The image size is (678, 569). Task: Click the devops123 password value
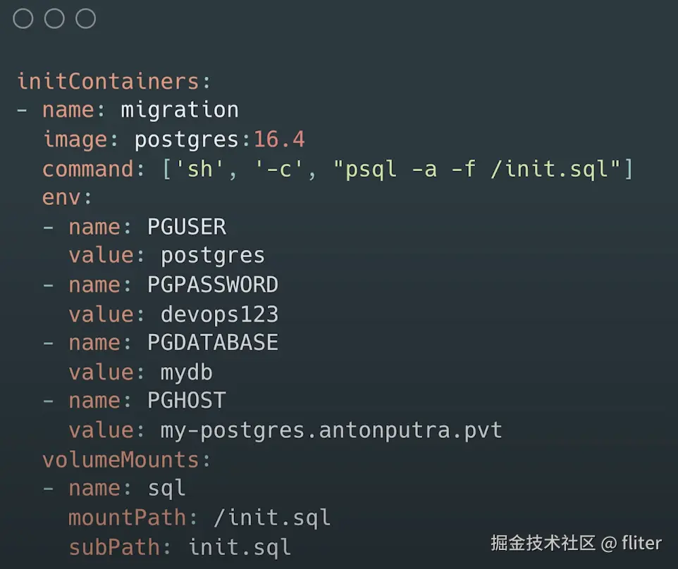[x=219, y=314]
